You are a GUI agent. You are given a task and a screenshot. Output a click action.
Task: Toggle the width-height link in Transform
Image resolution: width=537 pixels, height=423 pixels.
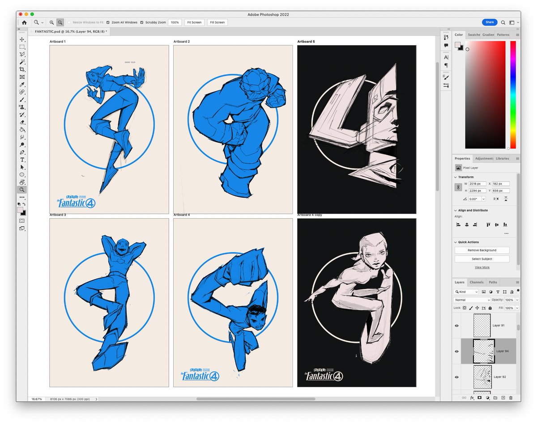pyautogui.click(x=459, y=187)
